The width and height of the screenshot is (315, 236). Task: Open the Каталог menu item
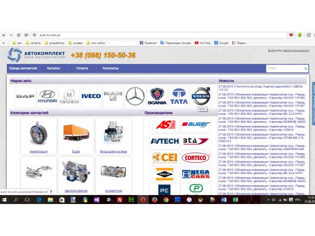tap(54, 68)
